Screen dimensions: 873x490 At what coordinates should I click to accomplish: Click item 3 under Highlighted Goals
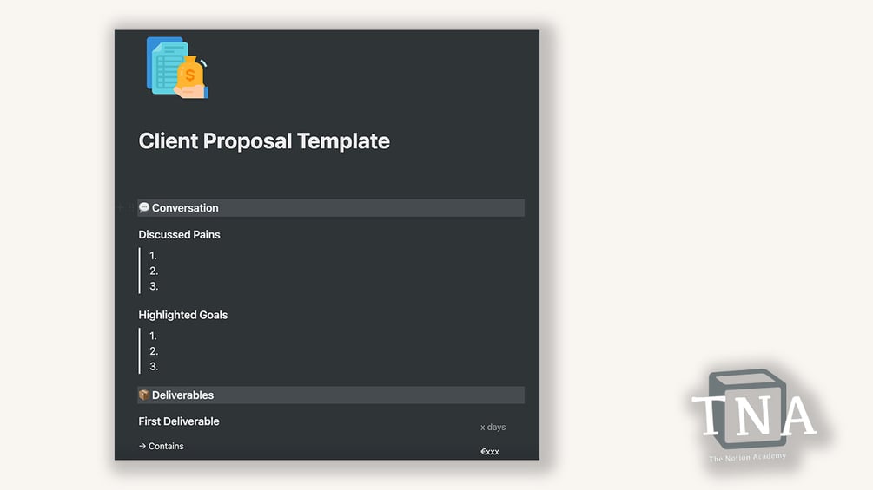coord(154,367)
